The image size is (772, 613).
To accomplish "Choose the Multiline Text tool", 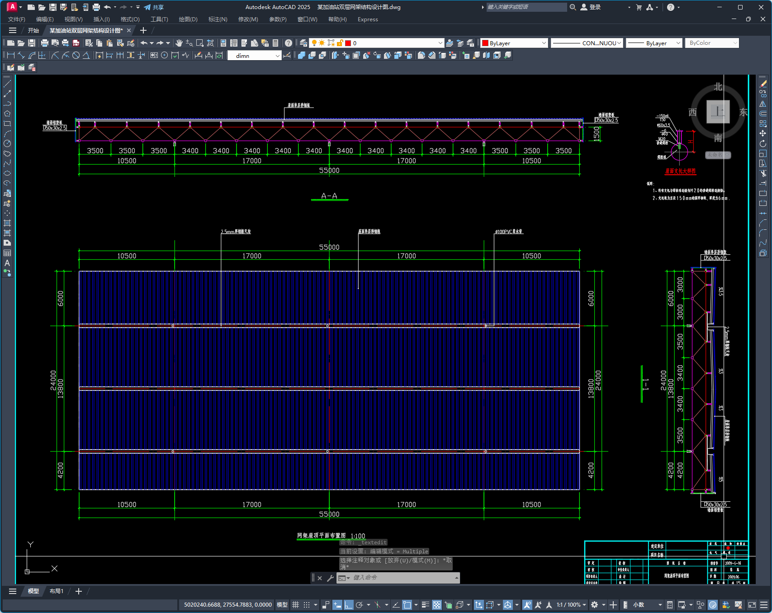I will click(x=7, y=263).
